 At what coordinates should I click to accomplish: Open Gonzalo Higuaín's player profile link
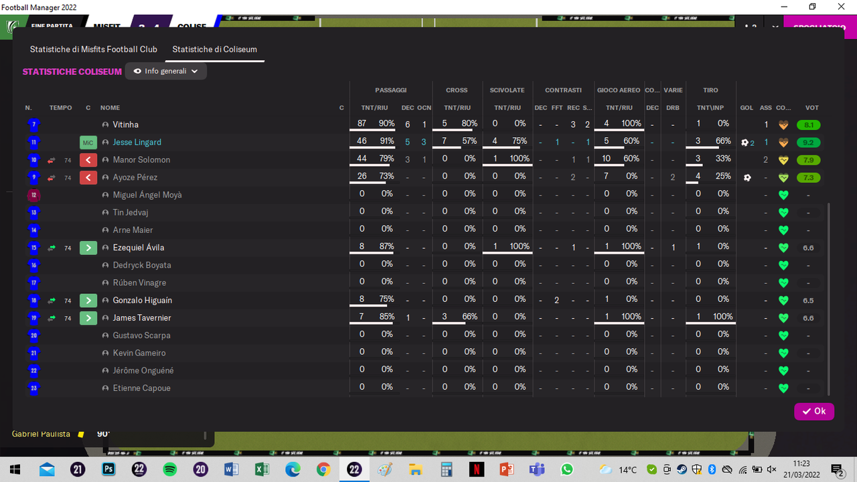[143, 301]
